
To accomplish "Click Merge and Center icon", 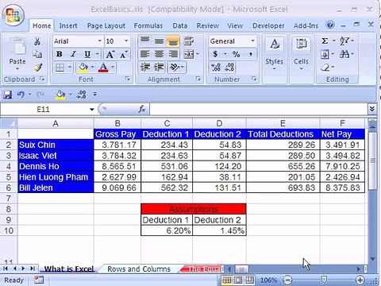I will [189, 54].
